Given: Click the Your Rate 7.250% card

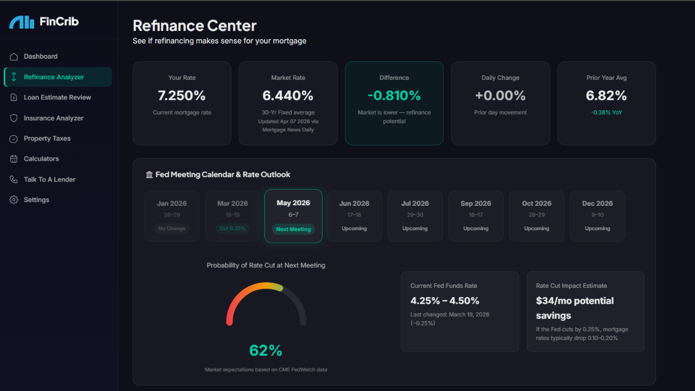Looking at the screenshot, I should click(182, 103).
